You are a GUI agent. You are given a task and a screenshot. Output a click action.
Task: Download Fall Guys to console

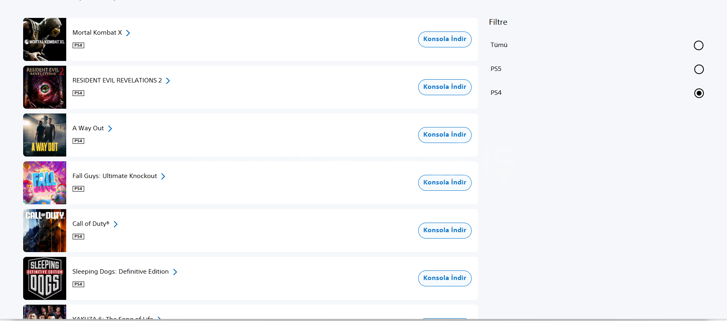tap(444, 182)
